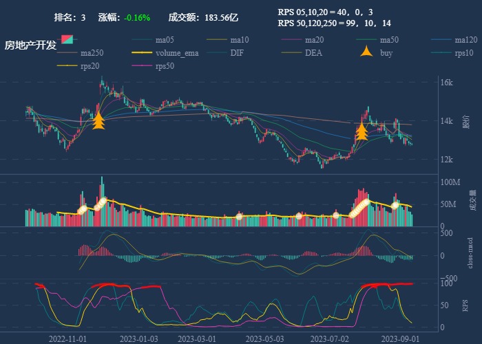Click the volume_ema yellow legend marker
This screenshot has height=344, width=482.
click(143, 53)
